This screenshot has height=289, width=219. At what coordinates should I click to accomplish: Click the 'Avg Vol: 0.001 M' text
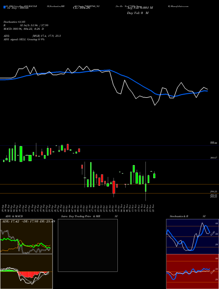coord(140,8)
